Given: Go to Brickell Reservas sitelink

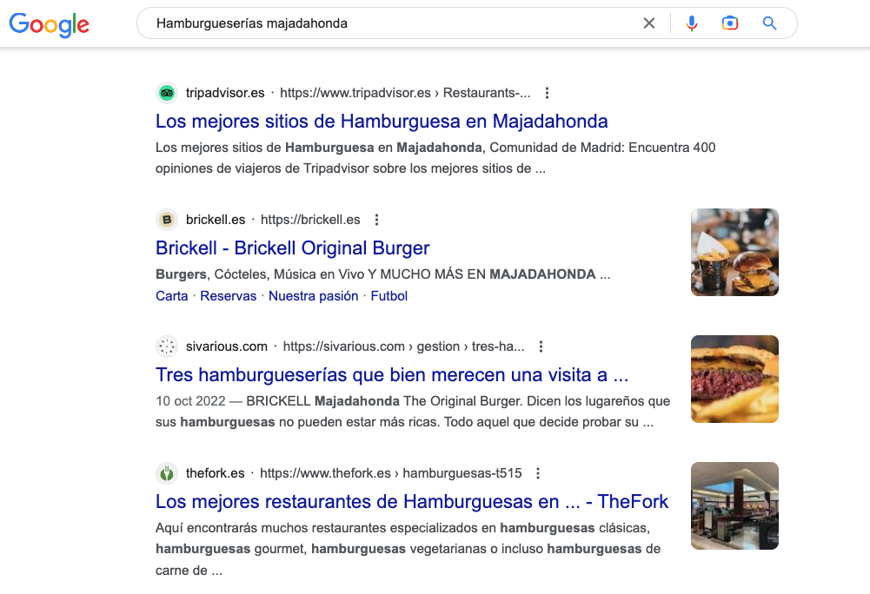Looking at the screenshot, I should (x=228, y=296).
